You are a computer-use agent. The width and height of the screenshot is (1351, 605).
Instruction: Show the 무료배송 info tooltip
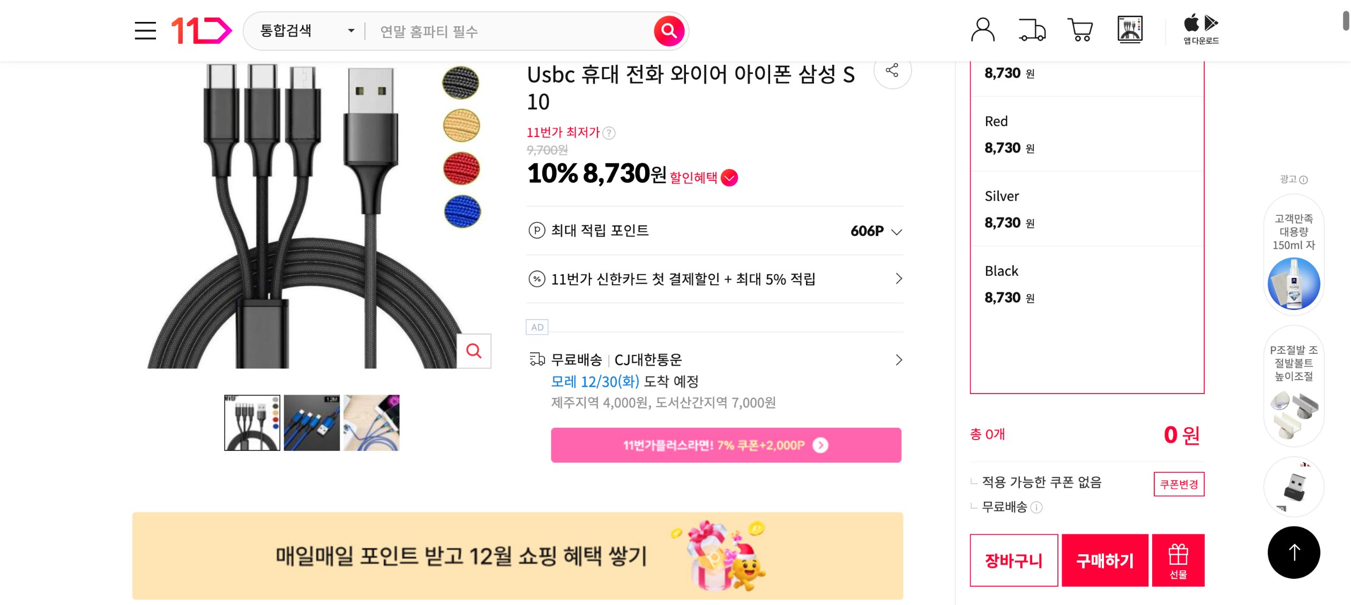1037,506
